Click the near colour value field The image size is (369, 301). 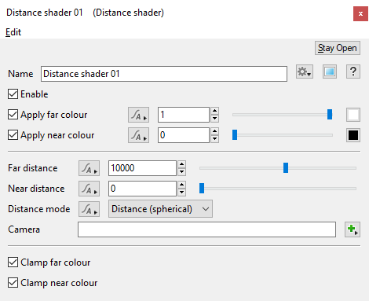point(184,135)
